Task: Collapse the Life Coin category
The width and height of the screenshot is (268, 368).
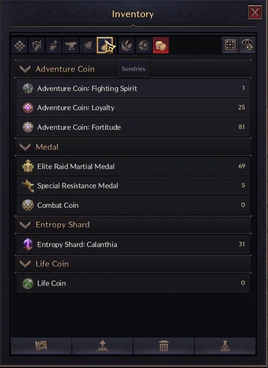Action: coord(25,264)
